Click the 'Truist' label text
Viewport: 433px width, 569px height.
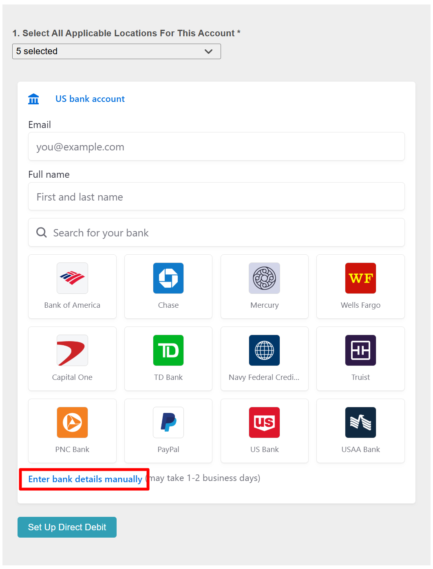coord(360,377)
